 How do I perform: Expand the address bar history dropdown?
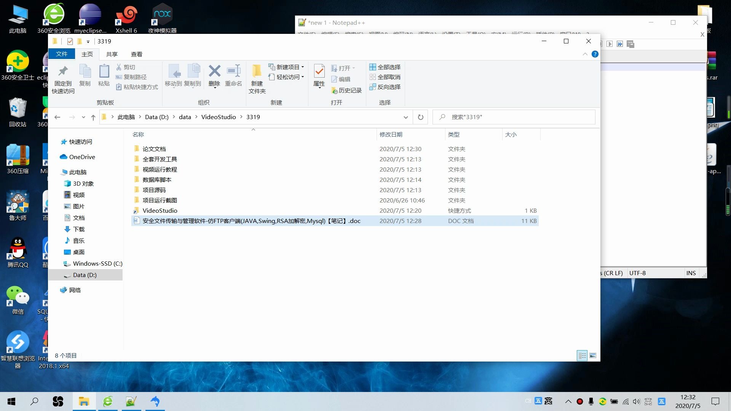coord(405,117)
